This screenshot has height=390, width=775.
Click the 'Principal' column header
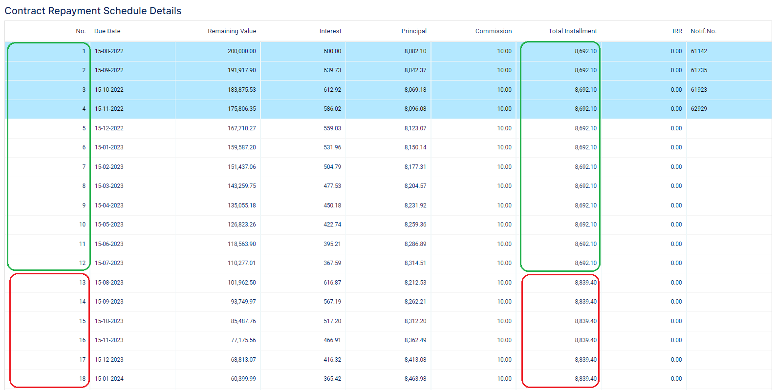tap(414, 31)
